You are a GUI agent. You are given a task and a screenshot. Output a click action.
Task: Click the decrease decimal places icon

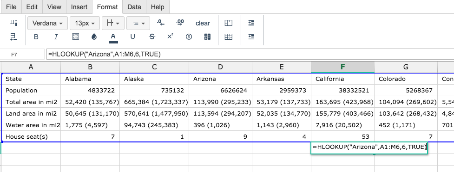point(161,23)
